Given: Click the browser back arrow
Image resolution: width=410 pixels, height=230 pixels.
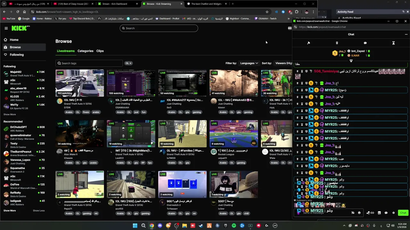Looking at the screenshot, I should (4, 12).
